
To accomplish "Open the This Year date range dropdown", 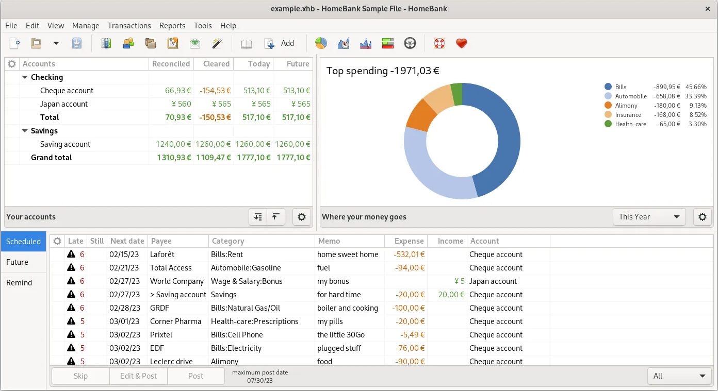I will pos(649,217).
